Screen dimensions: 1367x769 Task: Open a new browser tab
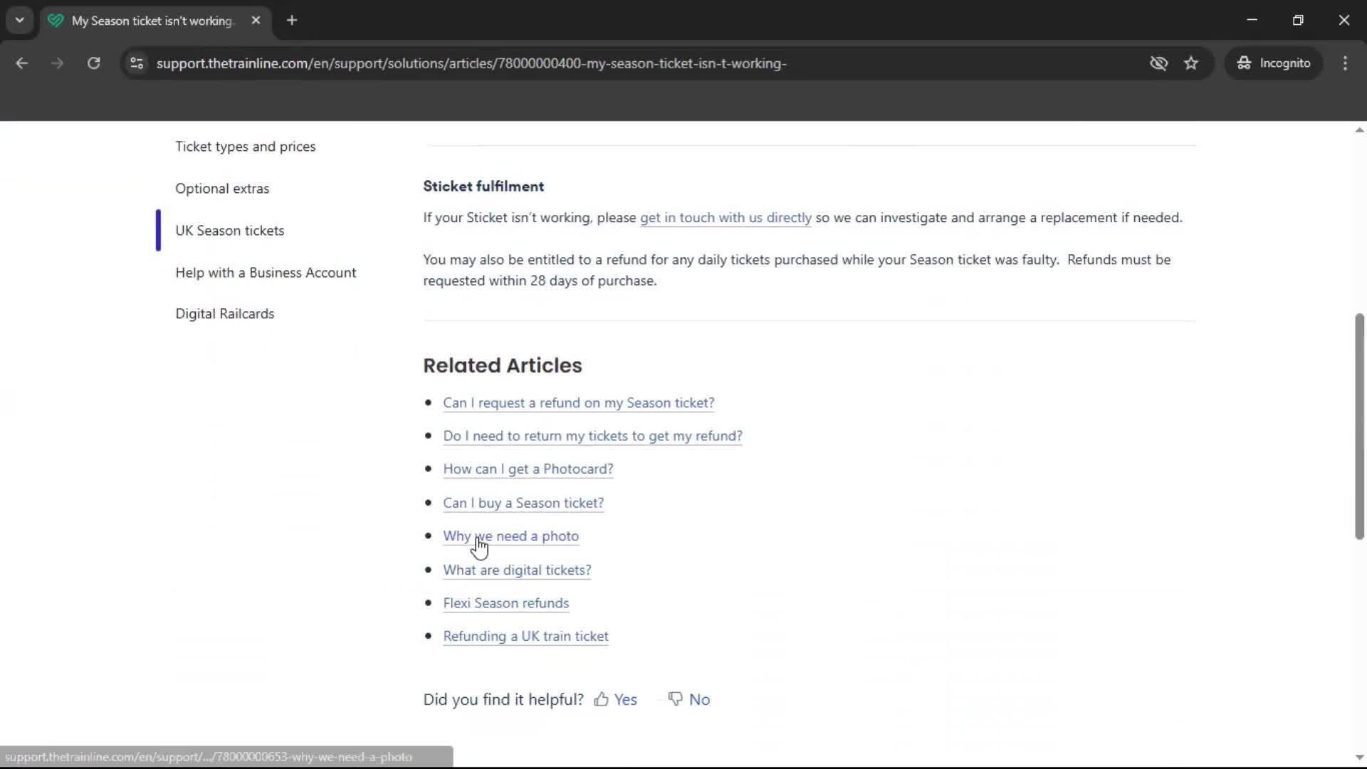(292, 21)
